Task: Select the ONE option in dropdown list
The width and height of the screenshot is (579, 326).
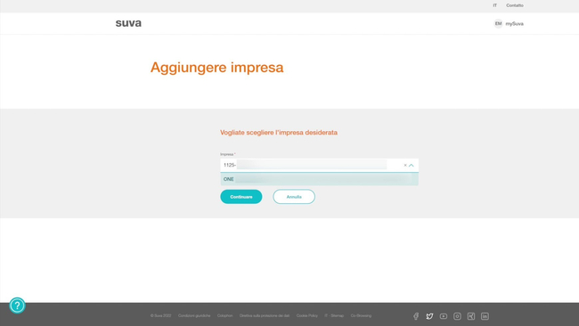Action: [320, 179]
